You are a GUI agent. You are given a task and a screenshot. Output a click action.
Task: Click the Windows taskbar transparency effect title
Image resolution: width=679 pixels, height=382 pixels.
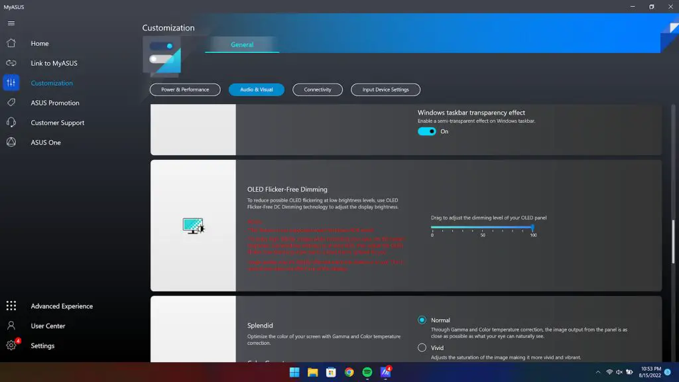pos(471,113)
